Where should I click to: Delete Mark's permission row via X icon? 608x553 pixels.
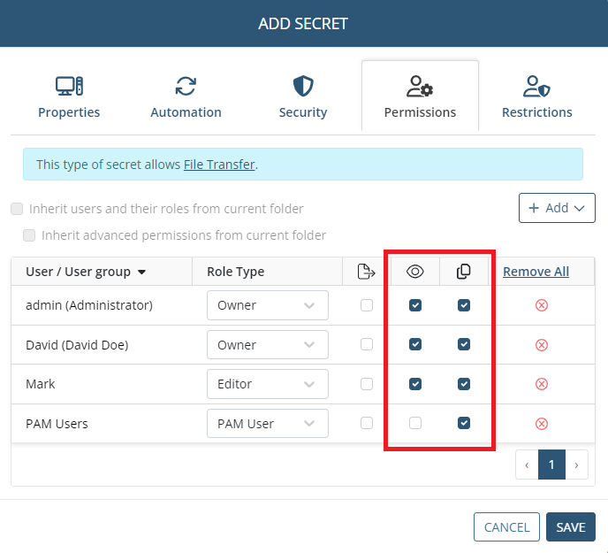pyautogui.click(x=542, y=384)
